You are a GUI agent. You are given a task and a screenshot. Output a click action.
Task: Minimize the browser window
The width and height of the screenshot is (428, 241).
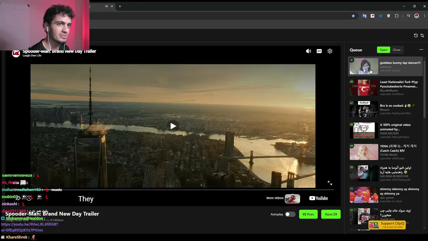(x=404, y=6)
